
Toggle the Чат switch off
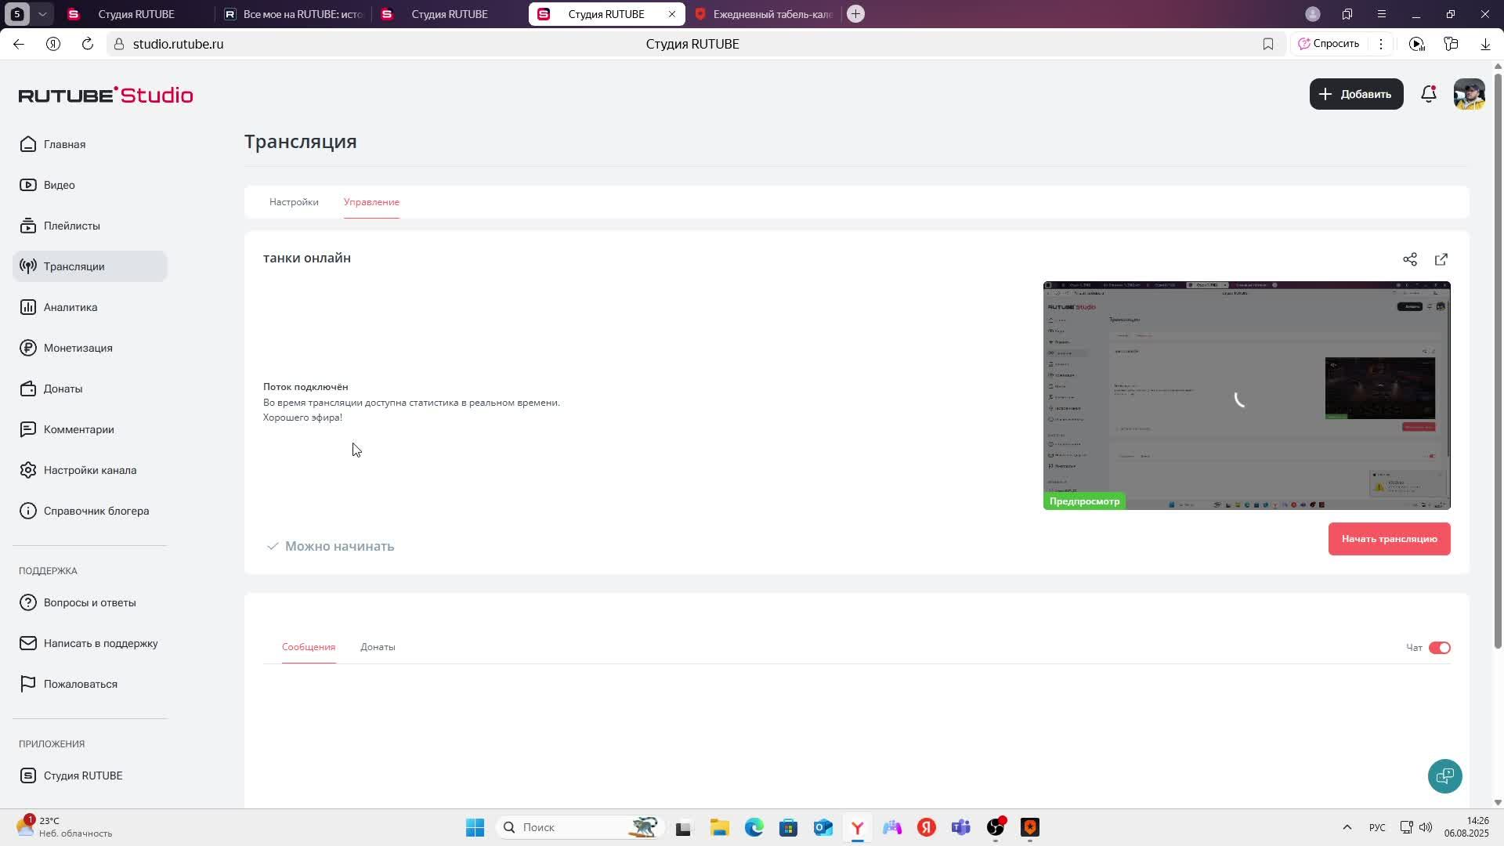point(1440,648)
